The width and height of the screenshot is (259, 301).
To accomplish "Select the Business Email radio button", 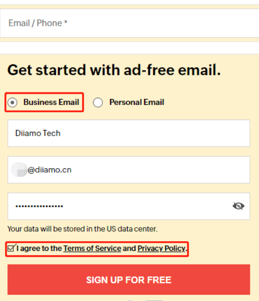I will pos(13,102).
